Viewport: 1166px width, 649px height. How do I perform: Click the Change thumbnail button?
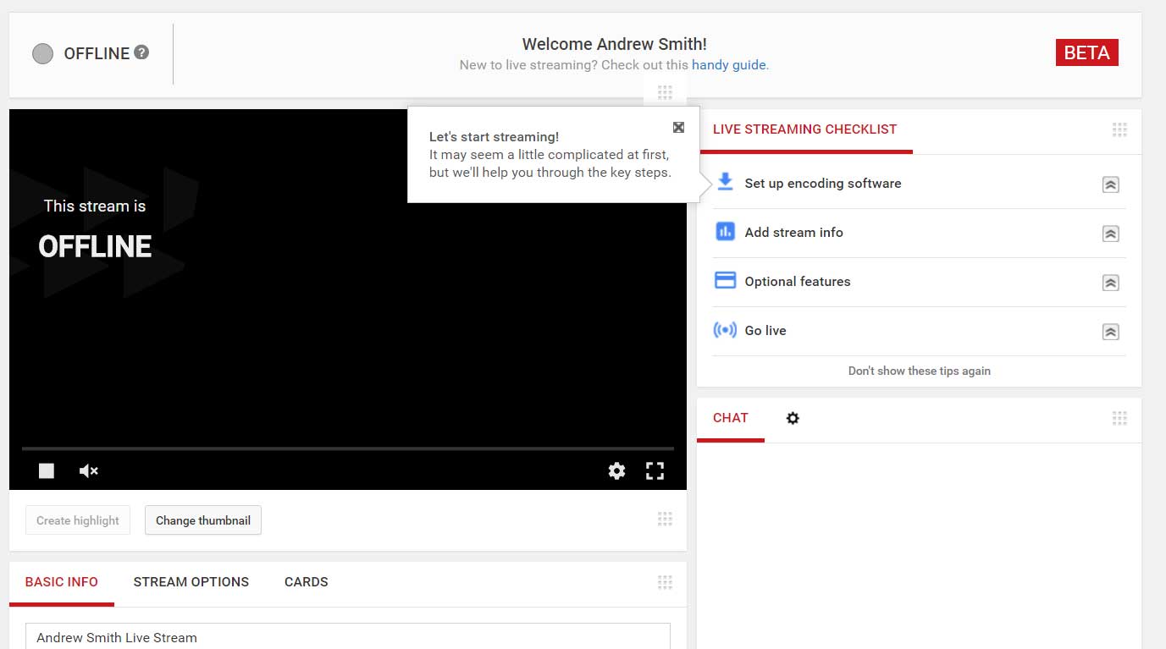(203, 520)
